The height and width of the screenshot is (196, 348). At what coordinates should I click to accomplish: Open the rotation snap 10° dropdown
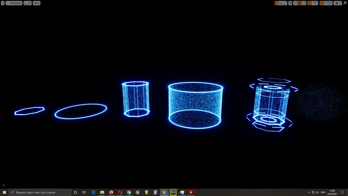point(315,3)
